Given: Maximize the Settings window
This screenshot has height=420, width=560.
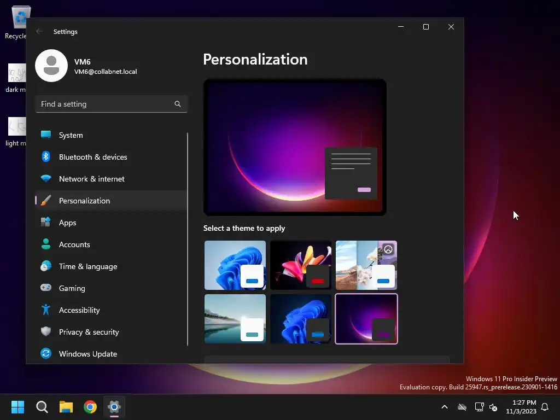Looking at the screenshot, I should 425,27.
